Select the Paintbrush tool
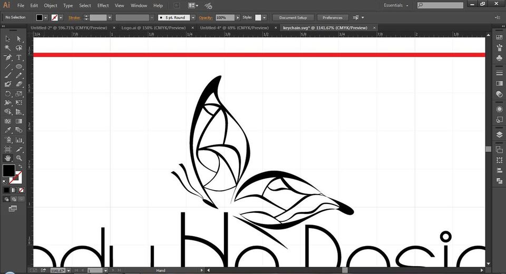 (x=8, y=75)
